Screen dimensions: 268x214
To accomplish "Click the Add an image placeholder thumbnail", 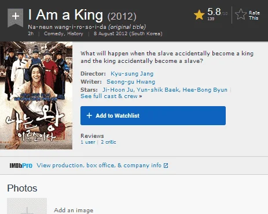I will pos(27,206).
